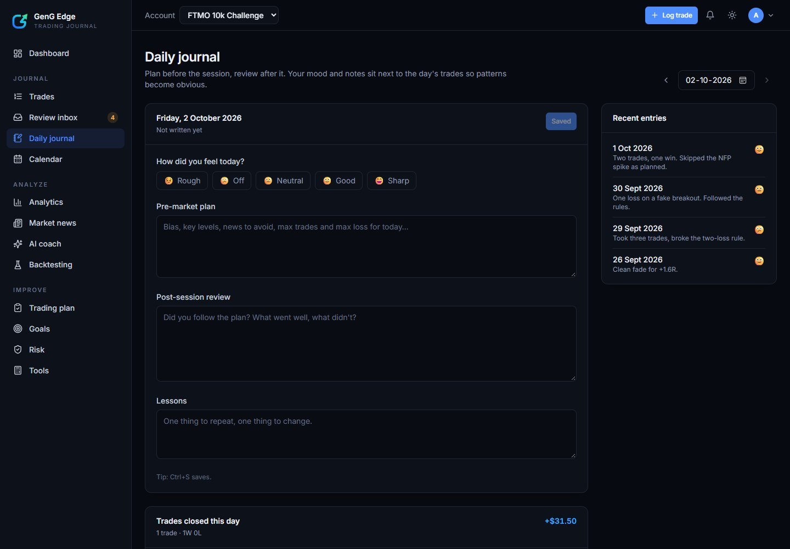The height and width of the screenshot is (549, 790).
Task: Click the Risk shield icon
Action: click(x=18, y=350)
